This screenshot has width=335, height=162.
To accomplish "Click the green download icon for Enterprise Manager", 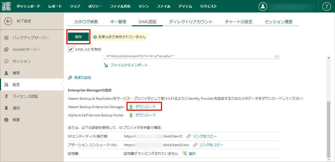I will pos(131,107).
